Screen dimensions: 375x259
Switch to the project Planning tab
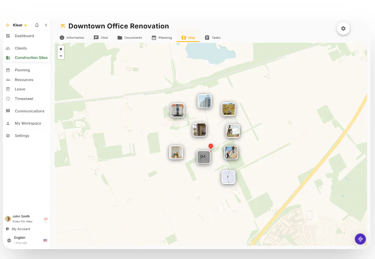point(162,38)
